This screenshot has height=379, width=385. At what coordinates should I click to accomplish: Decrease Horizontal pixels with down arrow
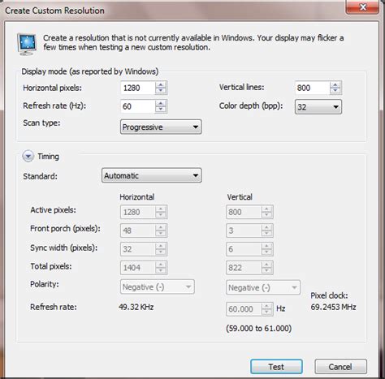161,91
